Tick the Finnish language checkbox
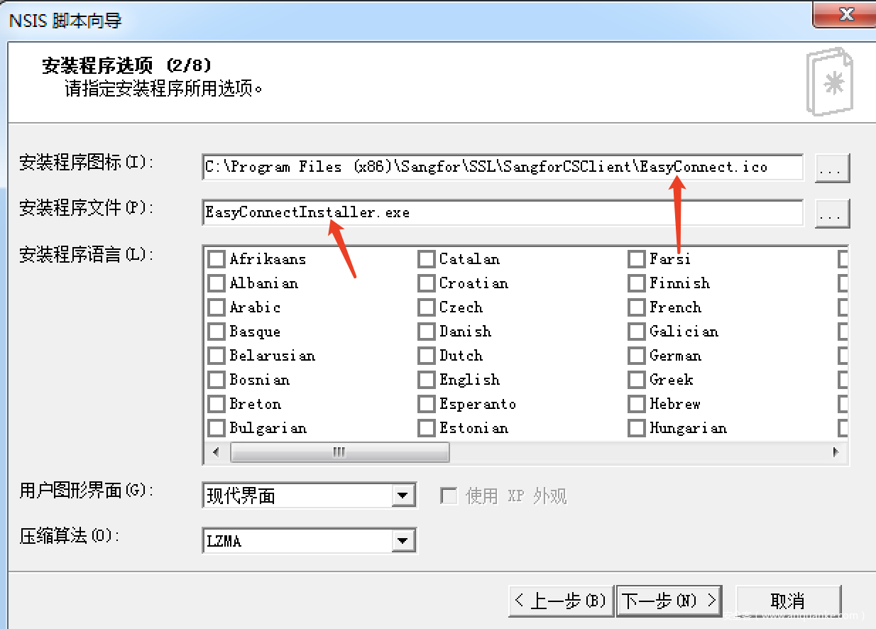This screenshot has width=876, height=629. click(637, 283)
